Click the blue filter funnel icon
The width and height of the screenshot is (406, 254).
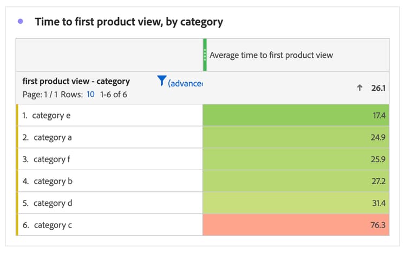point(162,81)
